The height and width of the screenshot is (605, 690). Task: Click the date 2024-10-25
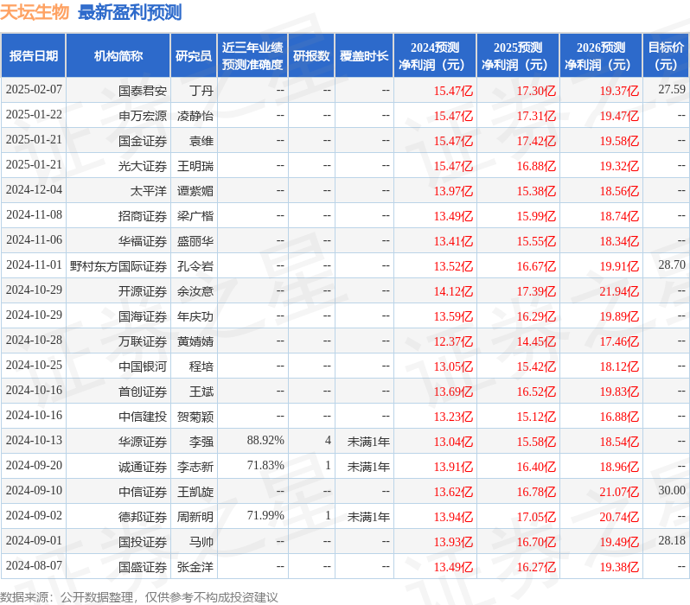pos(34,366)
